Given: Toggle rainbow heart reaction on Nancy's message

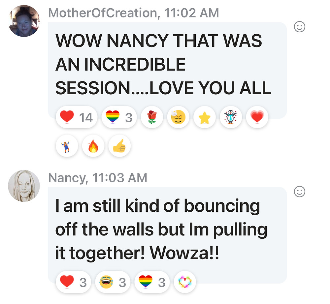Looking at the screenshot, I should (x=152, y=282).
